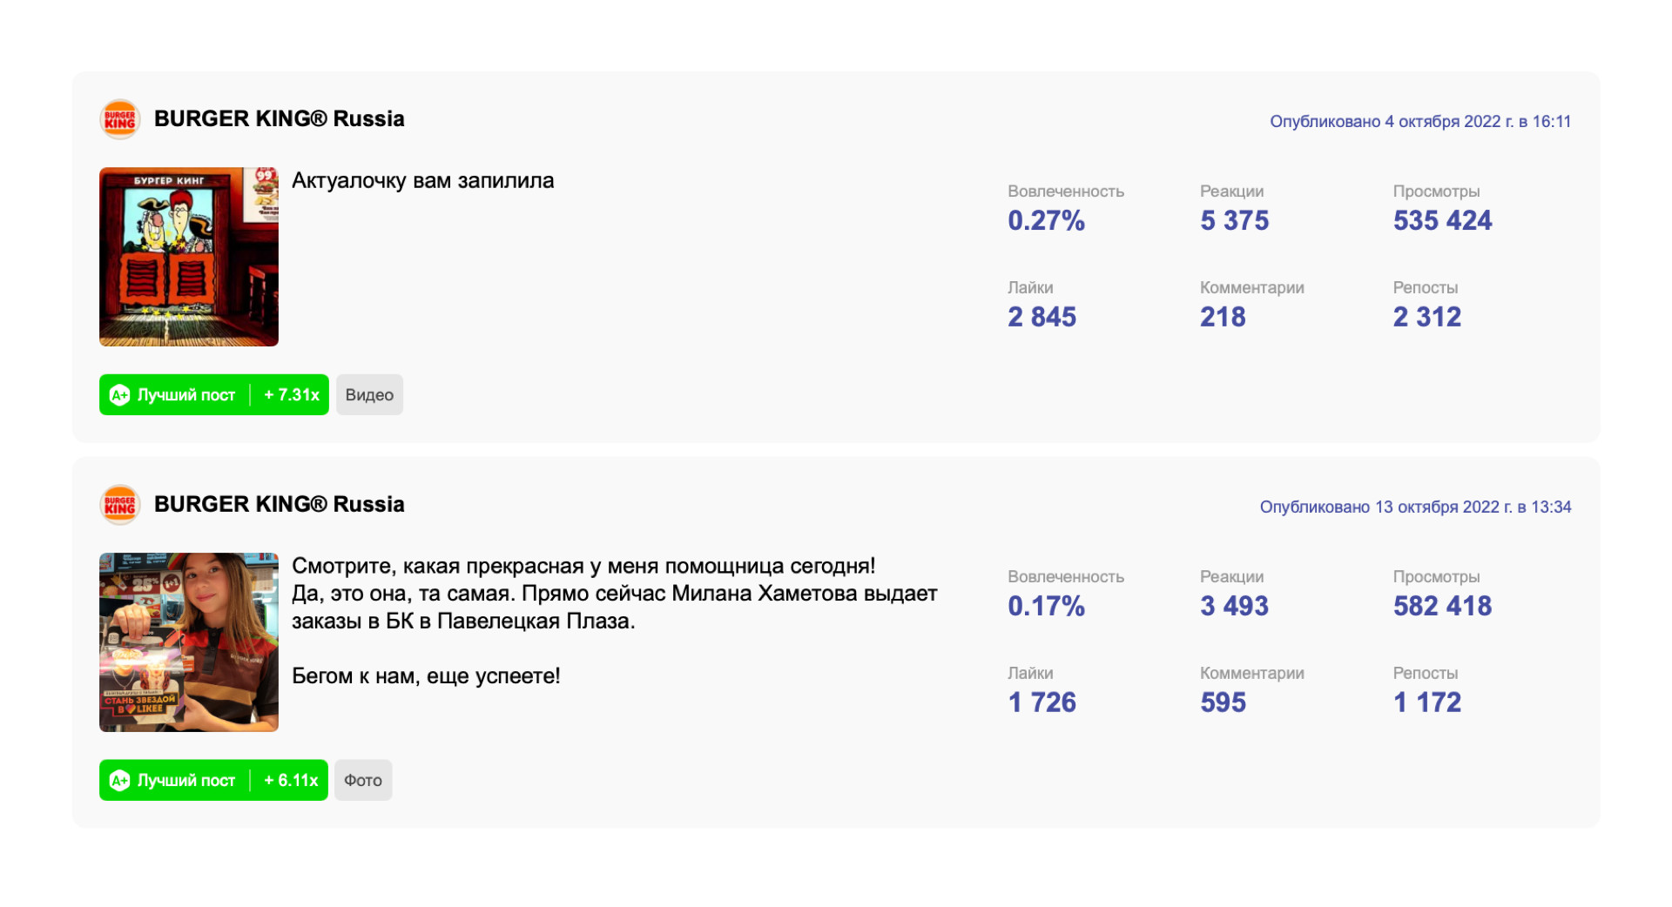The width and height of the screenshot is (1672, 907).
Task: Click the post text mentioning Милана Хаметова
Action: coord(614,594)
